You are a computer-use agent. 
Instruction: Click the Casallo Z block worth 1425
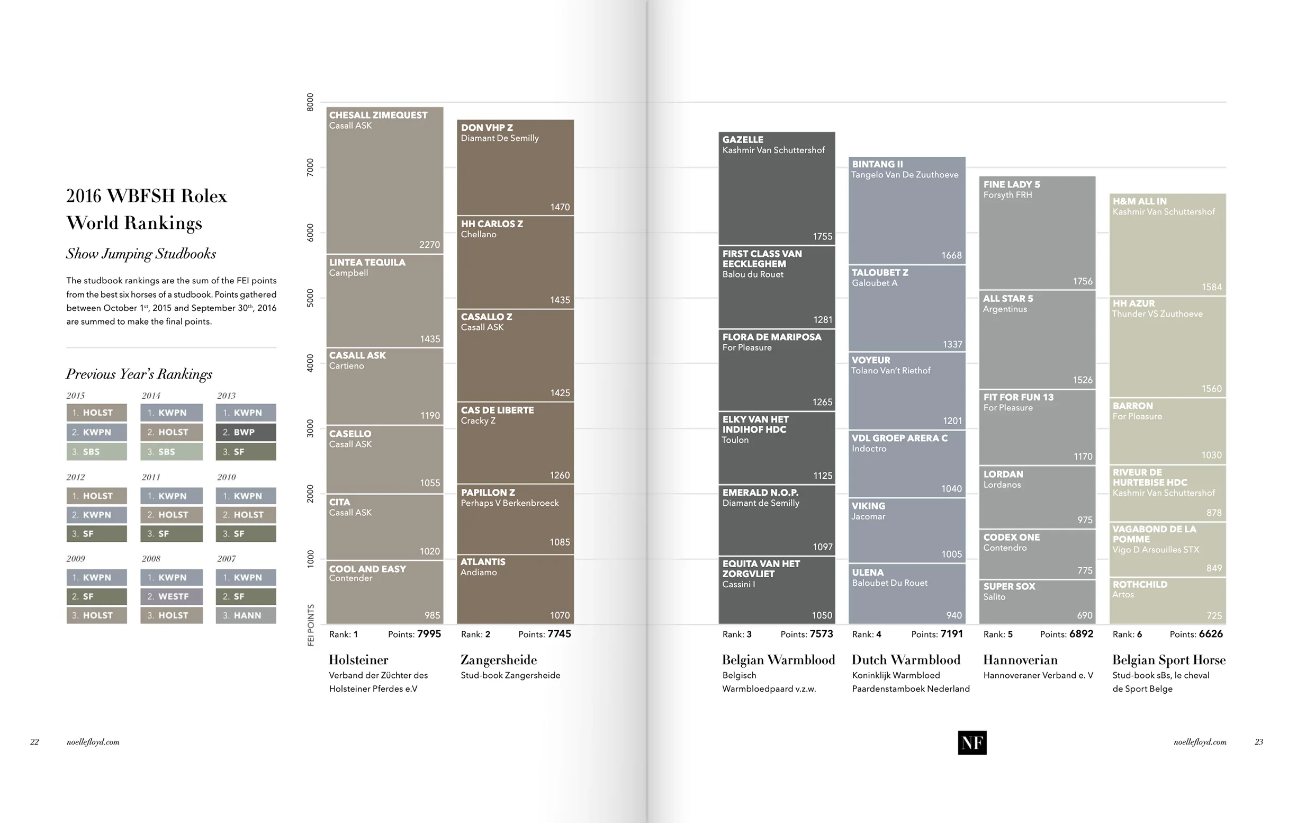coord(515,355)
